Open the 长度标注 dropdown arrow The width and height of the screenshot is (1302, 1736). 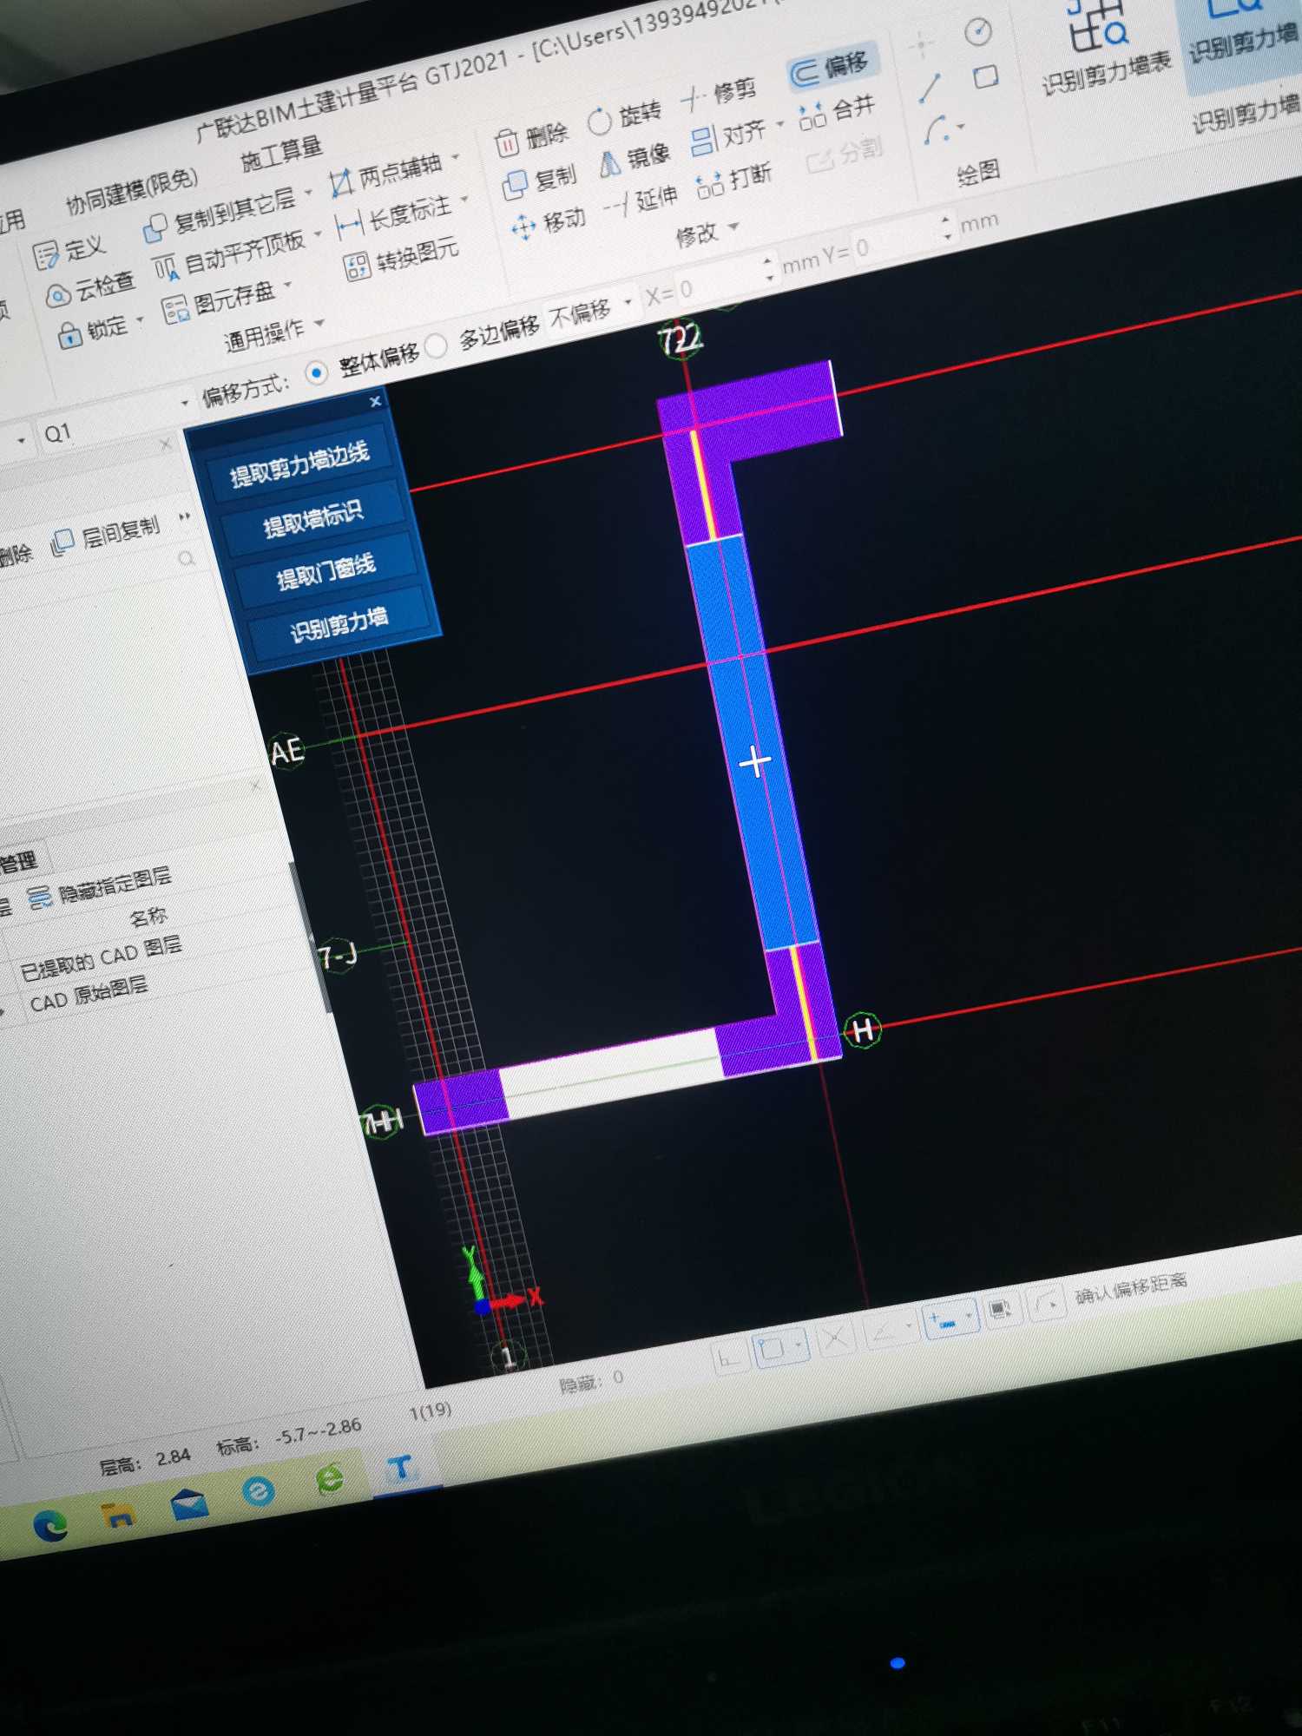click(464, 200)
